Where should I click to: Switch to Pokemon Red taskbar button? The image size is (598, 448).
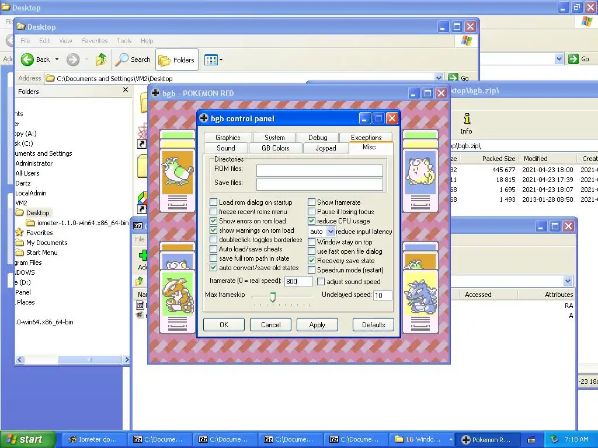tap(488, 439)
